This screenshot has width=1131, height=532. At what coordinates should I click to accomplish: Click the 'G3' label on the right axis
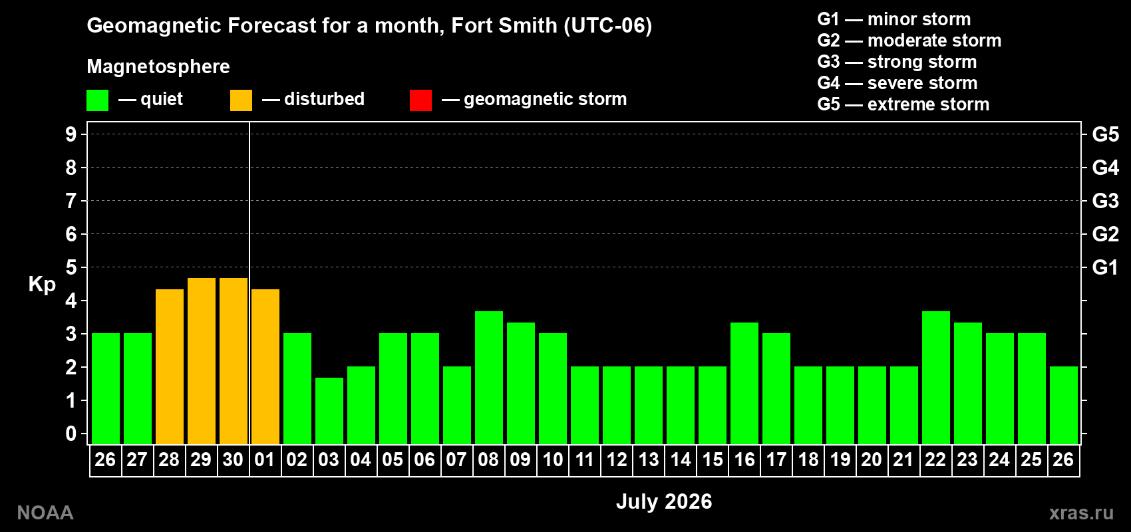coord(1106,201)
